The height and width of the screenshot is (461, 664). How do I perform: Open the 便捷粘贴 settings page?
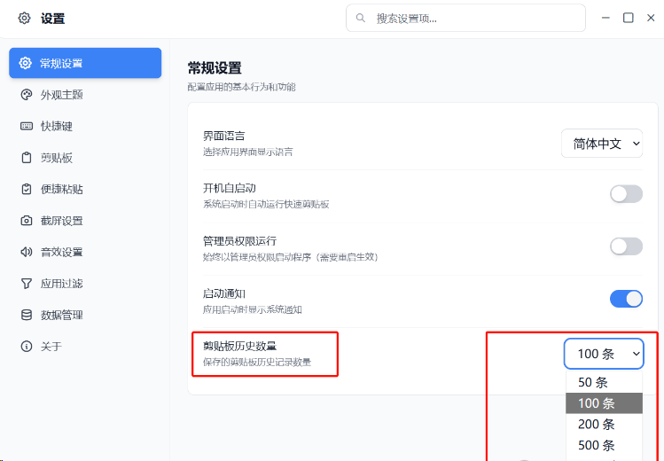coord(85,189)
